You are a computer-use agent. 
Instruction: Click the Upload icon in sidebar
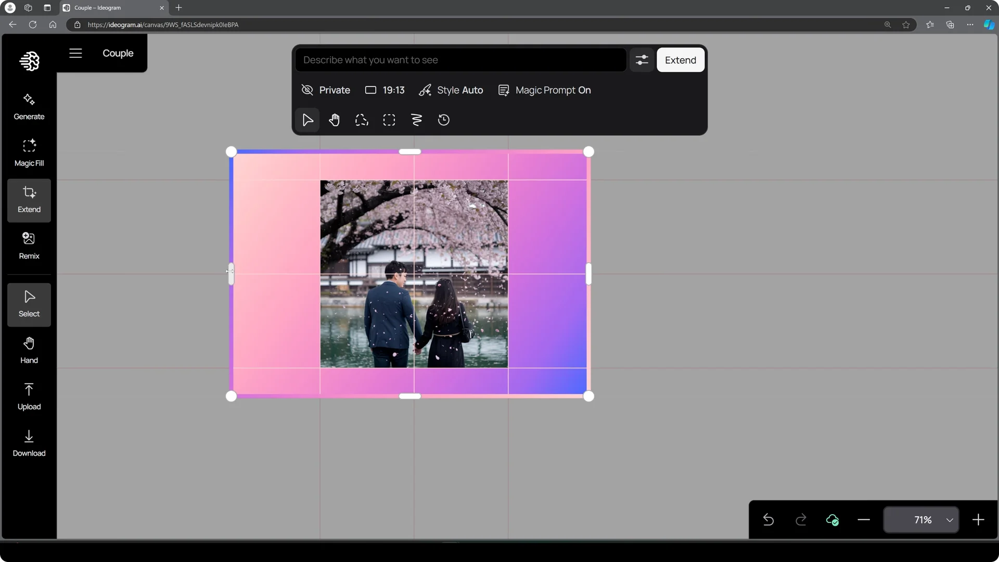pyautogui.click(x=29, y=395)
